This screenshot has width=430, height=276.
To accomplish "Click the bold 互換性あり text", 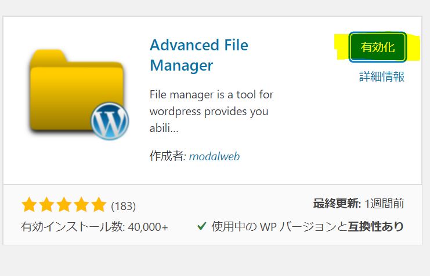I will pos(376,226).
